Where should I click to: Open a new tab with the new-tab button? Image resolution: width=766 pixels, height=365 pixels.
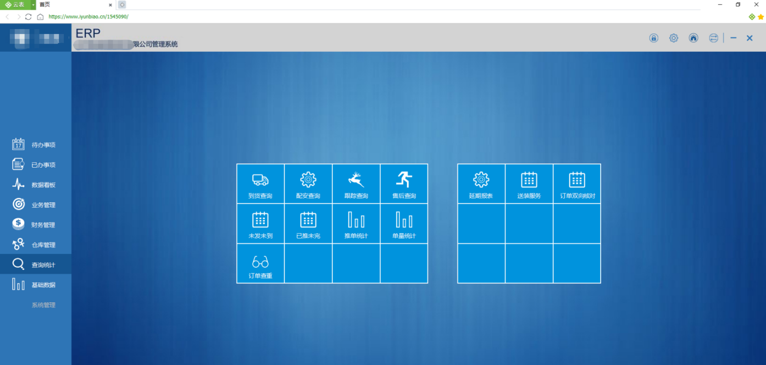point(122,4)
